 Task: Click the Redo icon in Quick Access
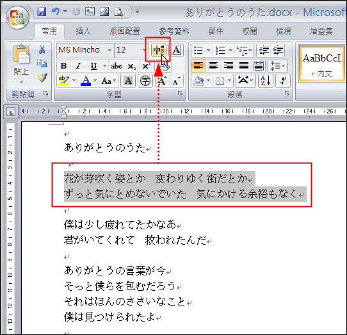[x=76, y=12]
